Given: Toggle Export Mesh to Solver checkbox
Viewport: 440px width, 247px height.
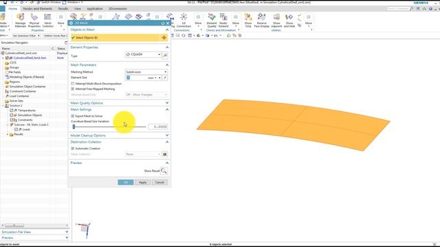Looking at the screenshot, I should pos(73,116).
